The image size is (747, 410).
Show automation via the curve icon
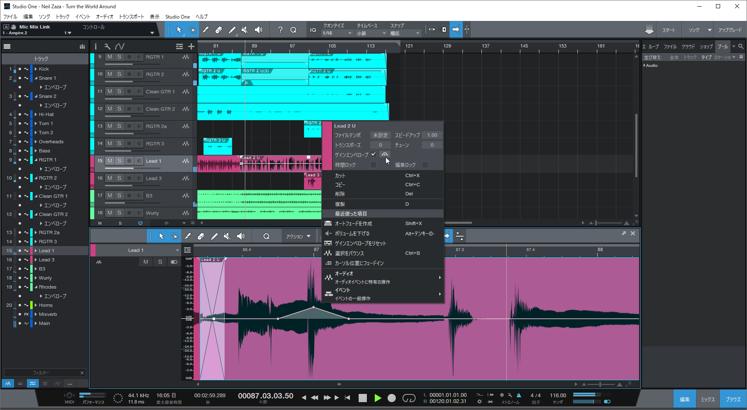coord(120,47)
